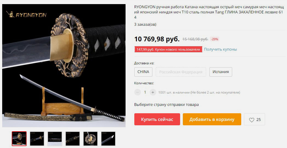Select the fourth product thumbnail
Viewport: 287px width, 148px height.
coord(73,139)
